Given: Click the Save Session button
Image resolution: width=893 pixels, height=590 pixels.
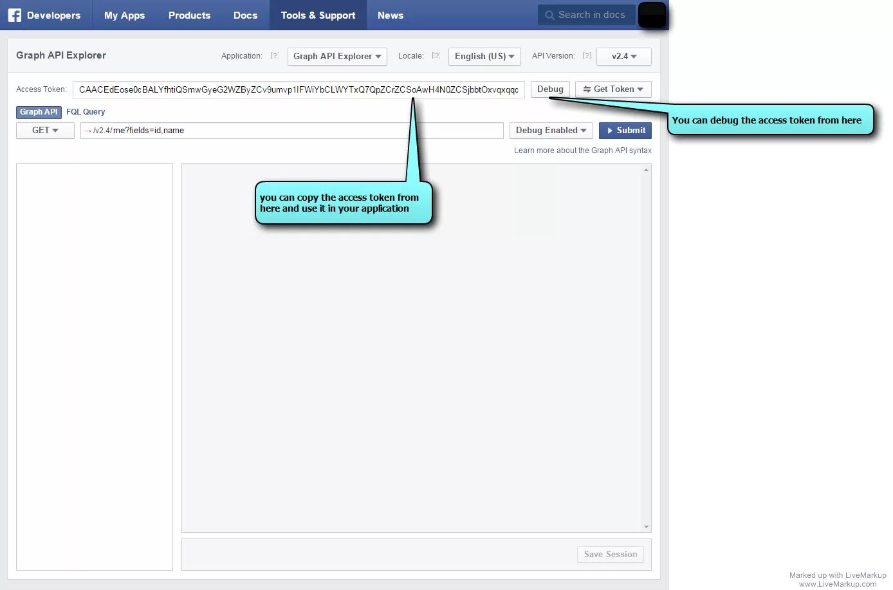Looking at the screenshot, I should [x=611, y=554].
